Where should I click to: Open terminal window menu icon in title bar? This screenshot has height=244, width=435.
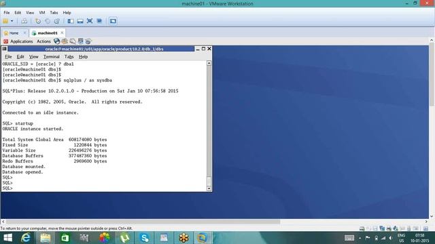click(x=4, y=49)
